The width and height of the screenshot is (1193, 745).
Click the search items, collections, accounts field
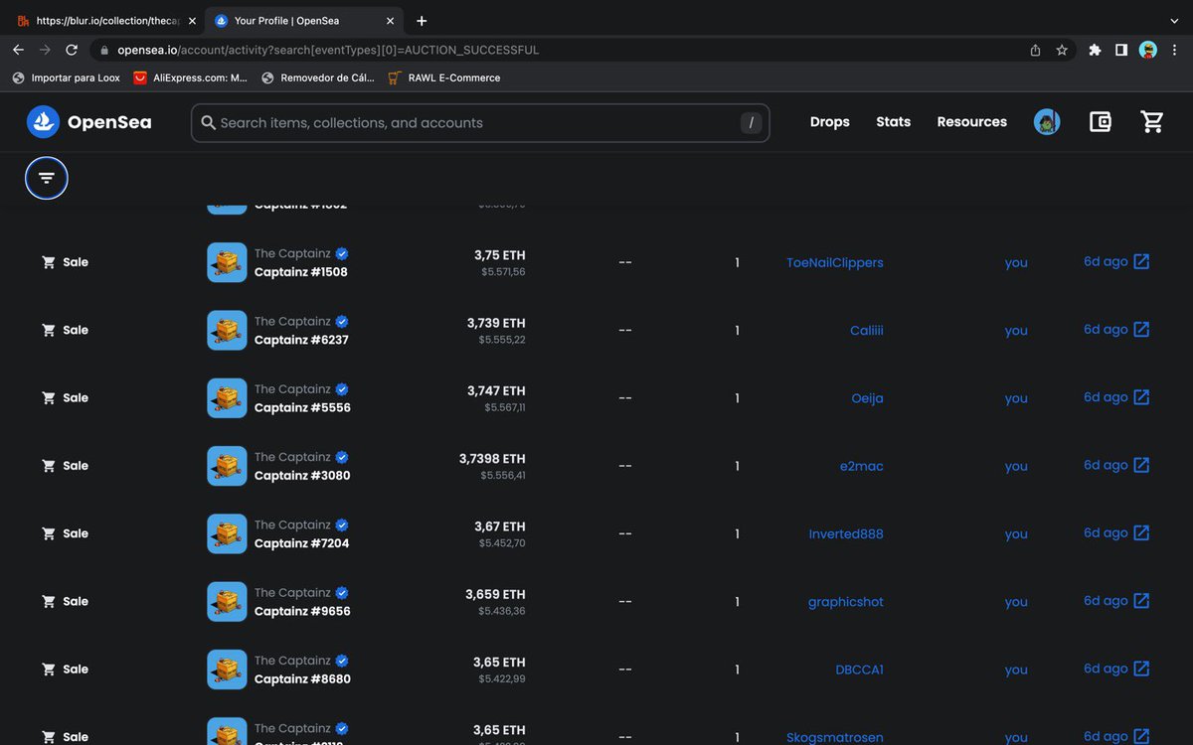480,123
